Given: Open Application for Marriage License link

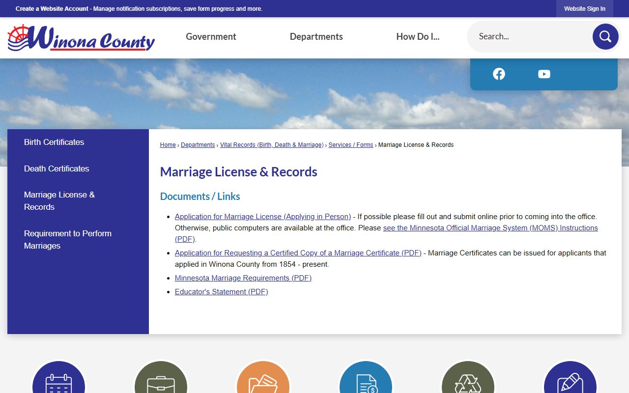Looking at the screenshot, I should tap(263, 217).
